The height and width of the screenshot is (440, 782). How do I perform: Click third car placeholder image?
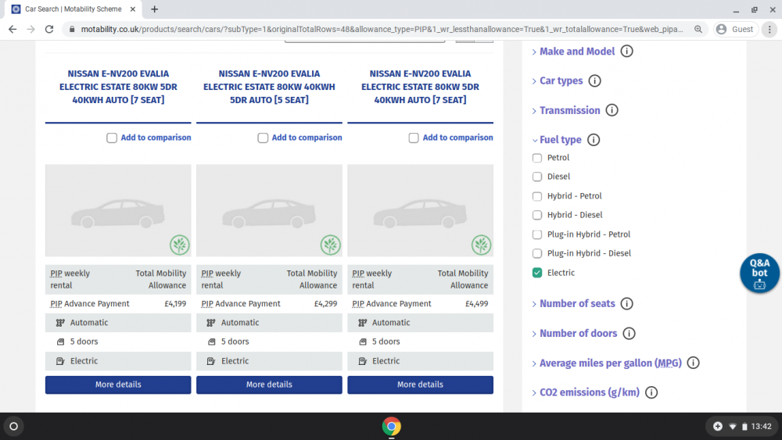point(420,211)
